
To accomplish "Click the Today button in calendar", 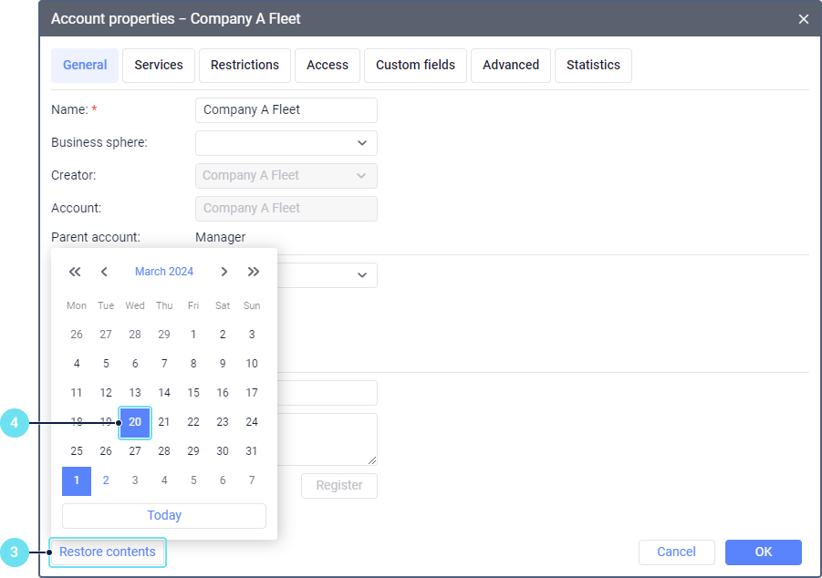I will (164, 515).
